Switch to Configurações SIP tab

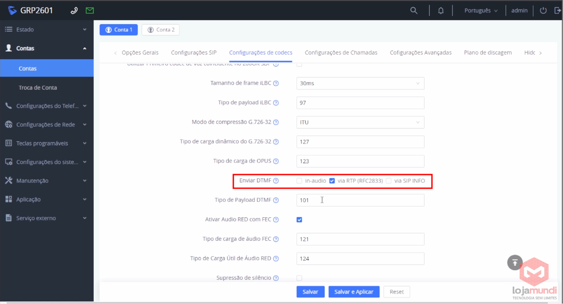[x=194, y=52]
